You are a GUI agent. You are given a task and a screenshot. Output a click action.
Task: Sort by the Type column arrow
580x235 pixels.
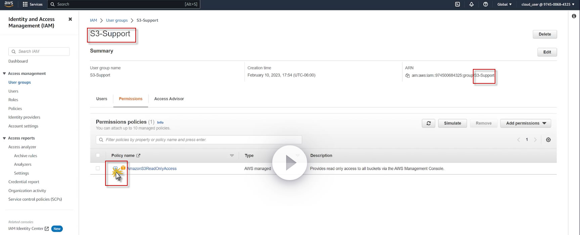click(x=297, y=155)
